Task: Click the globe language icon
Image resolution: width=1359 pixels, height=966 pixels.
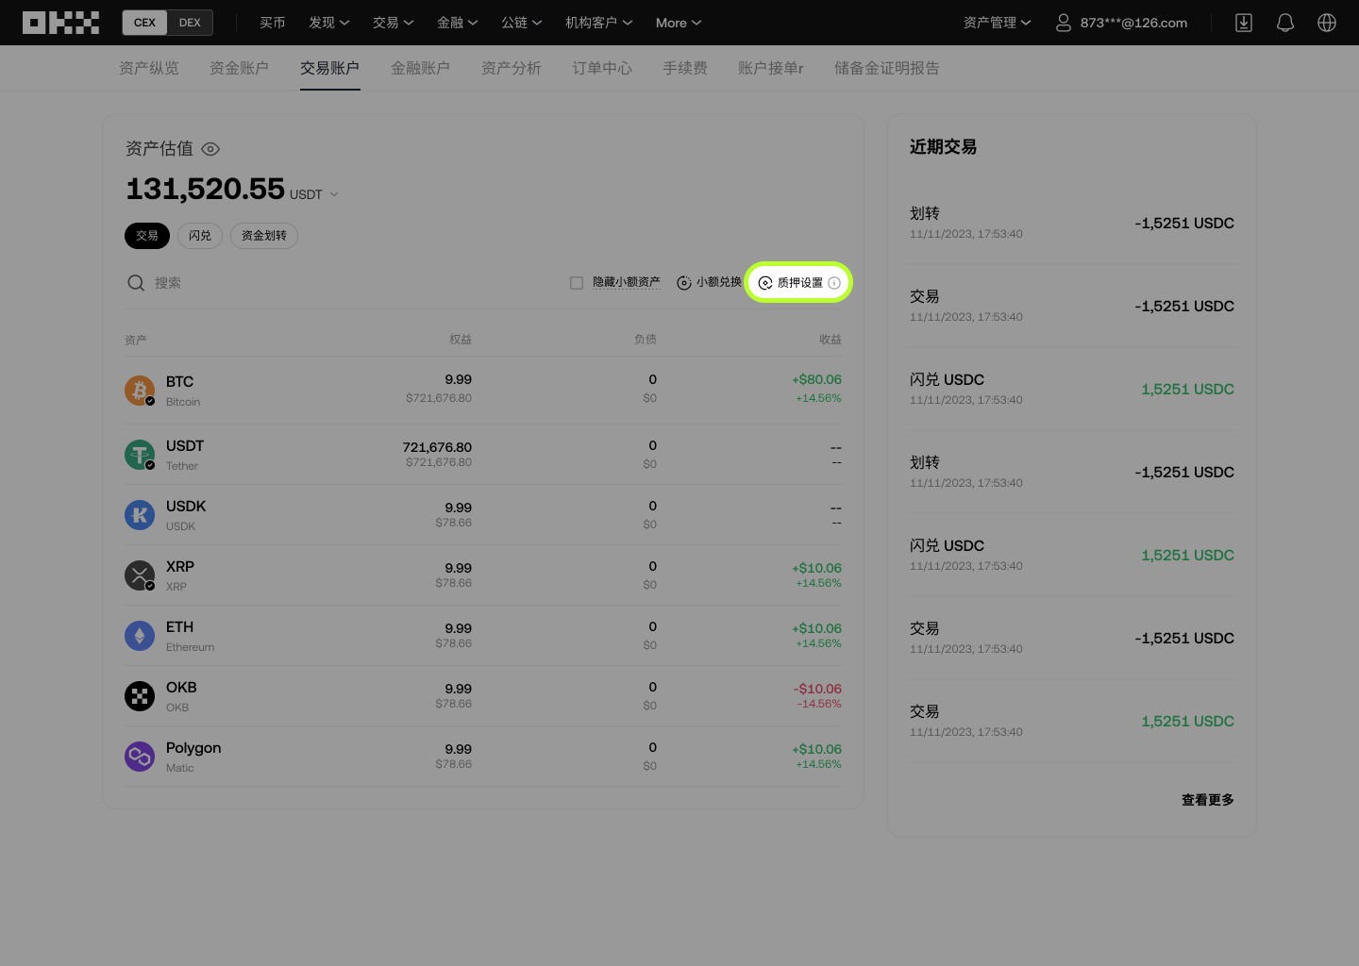Action: point(1327,23)
